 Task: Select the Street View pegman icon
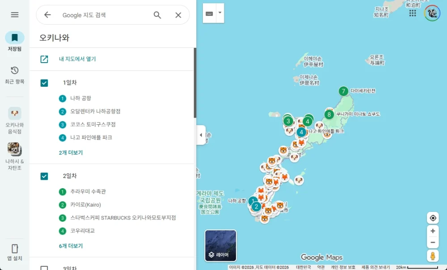433,255
